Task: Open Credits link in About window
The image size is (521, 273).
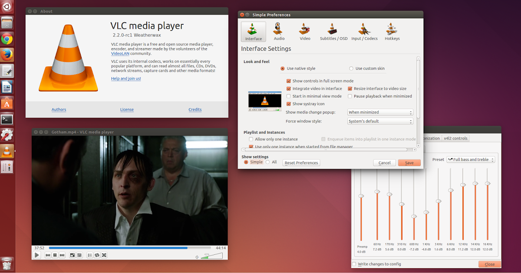Action: point(195,110)
